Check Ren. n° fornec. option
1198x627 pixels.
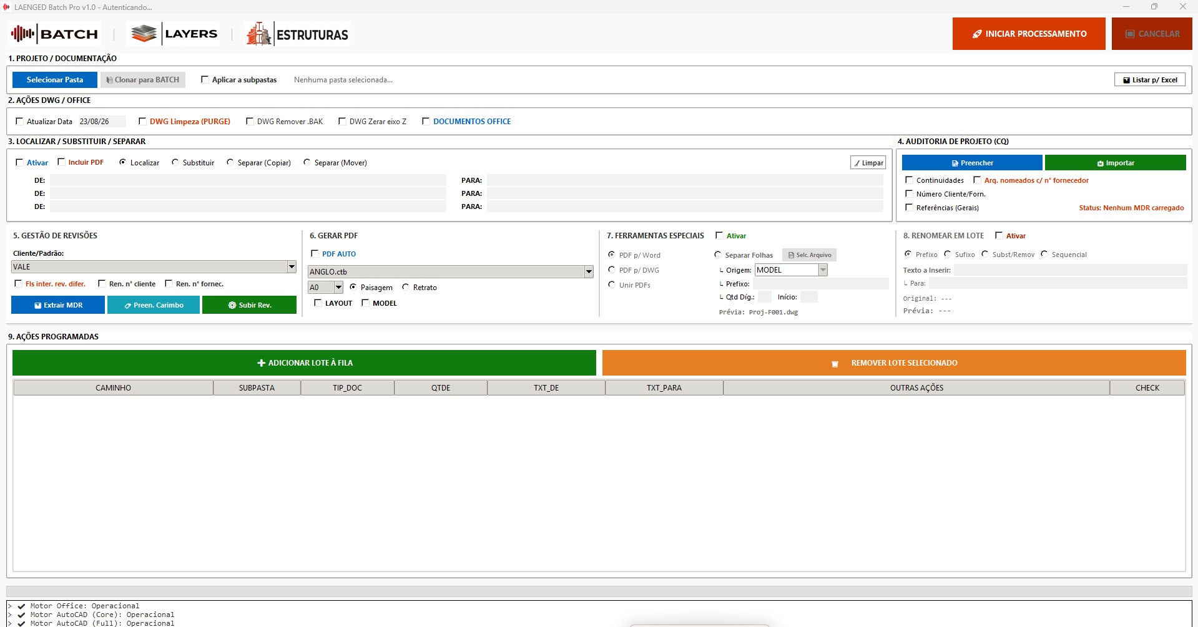click(x=169, y=283)
